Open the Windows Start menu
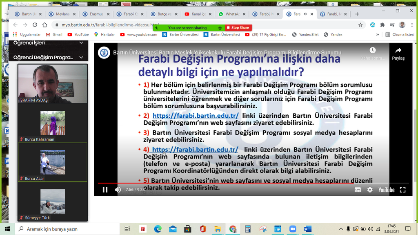This screenshot has width=418, height=235. [7, 229]
